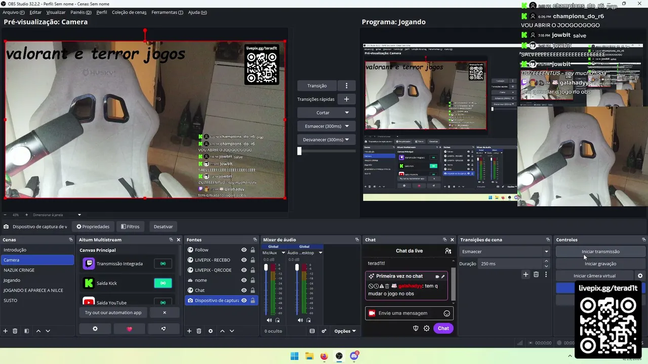Image resolution: width=648 pixels, height=364 pixels.
Task: Toggle Saída Kick stream output
Action: coord(163,283)
